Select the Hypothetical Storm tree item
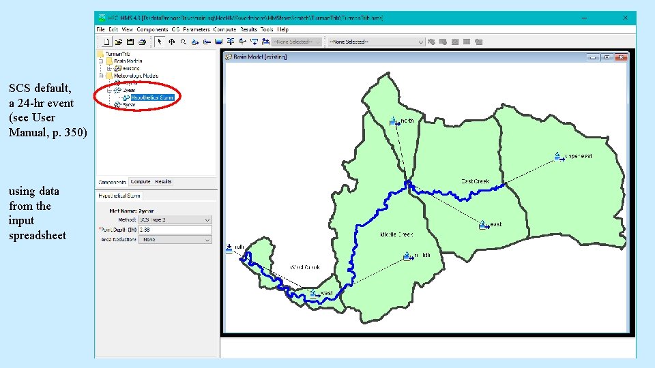 coord(152,97)
